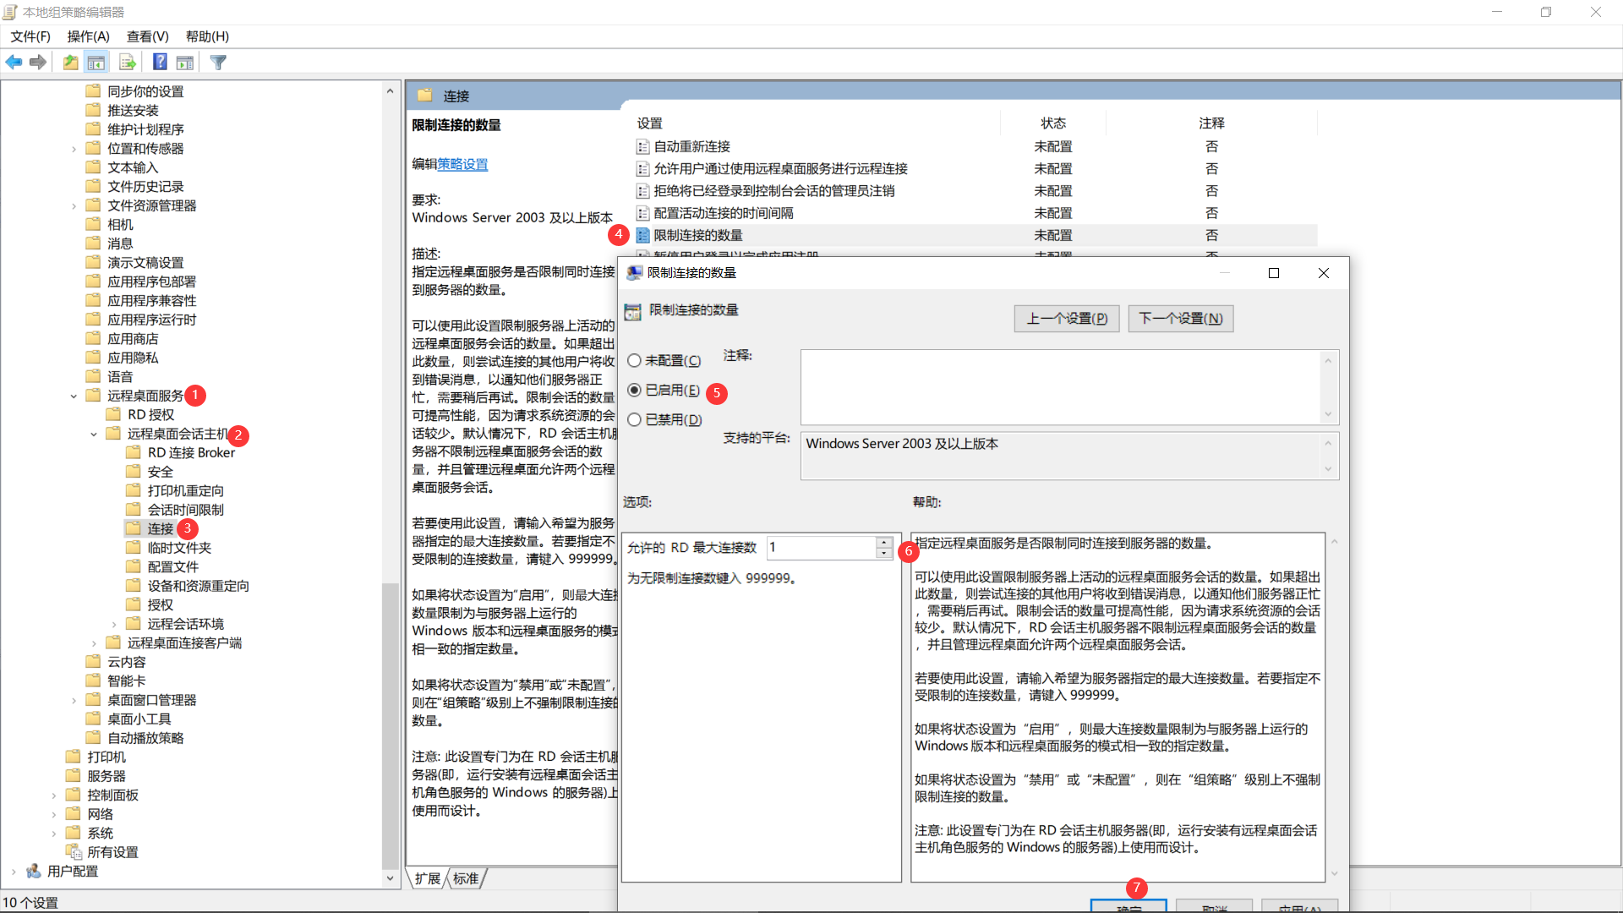Click the Export List toolbar icon
Image resolution: width=1623 pixels, height=913 pixels.
[x=128, y=62]
